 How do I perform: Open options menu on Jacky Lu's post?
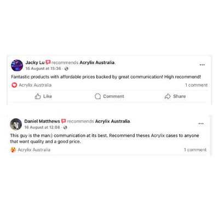pyautogui.click(x=202, y=65)
